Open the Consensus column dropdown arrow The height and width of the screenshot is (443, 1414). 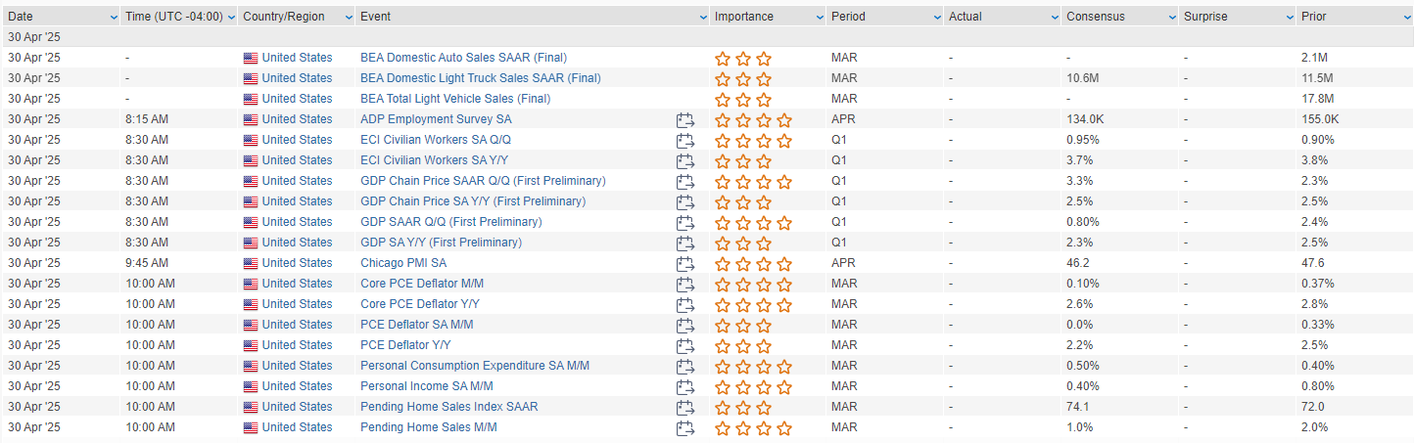[x=1172, y=17]
